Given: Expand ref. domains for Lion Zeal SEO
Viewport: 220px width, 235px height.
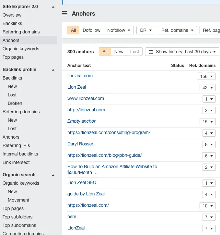Looking at the screenshot, I should (x=209, y=183).
